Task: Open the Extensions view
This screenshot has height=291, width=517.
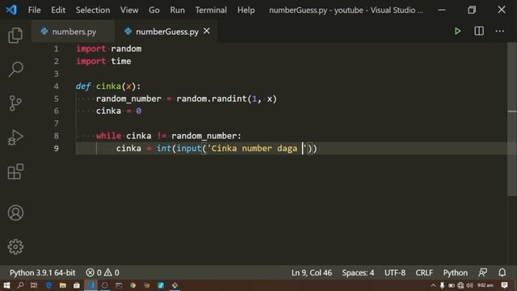Action: pyautogui.click(x=15, y=171)
